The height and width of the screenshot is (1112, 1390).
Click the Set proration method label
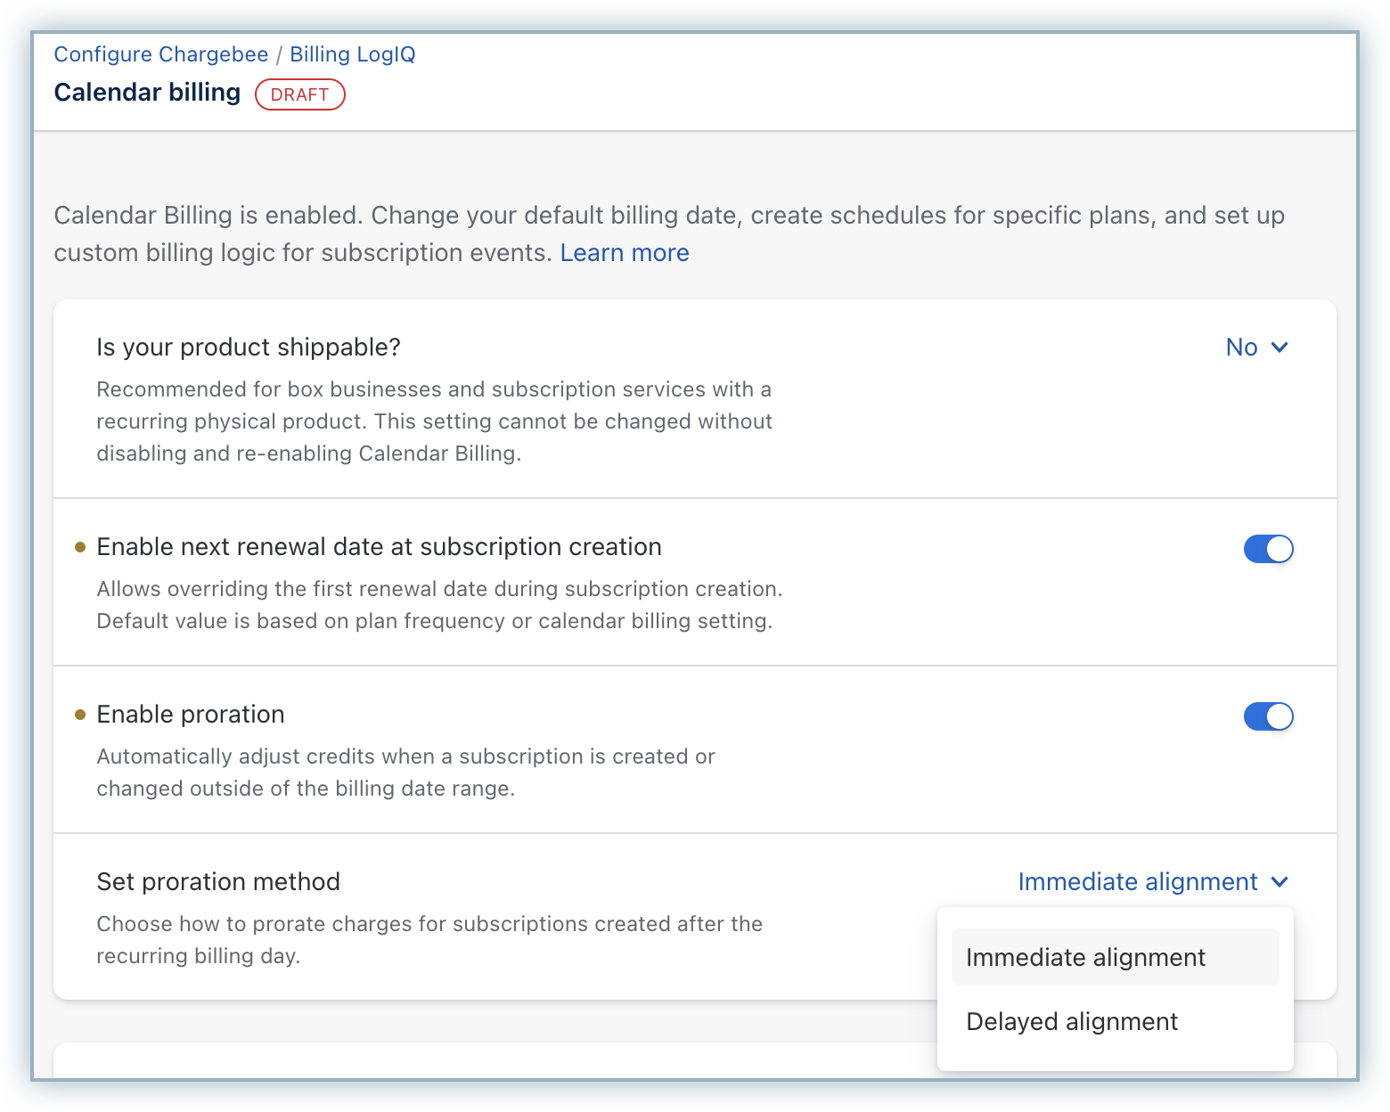[218, 882]
